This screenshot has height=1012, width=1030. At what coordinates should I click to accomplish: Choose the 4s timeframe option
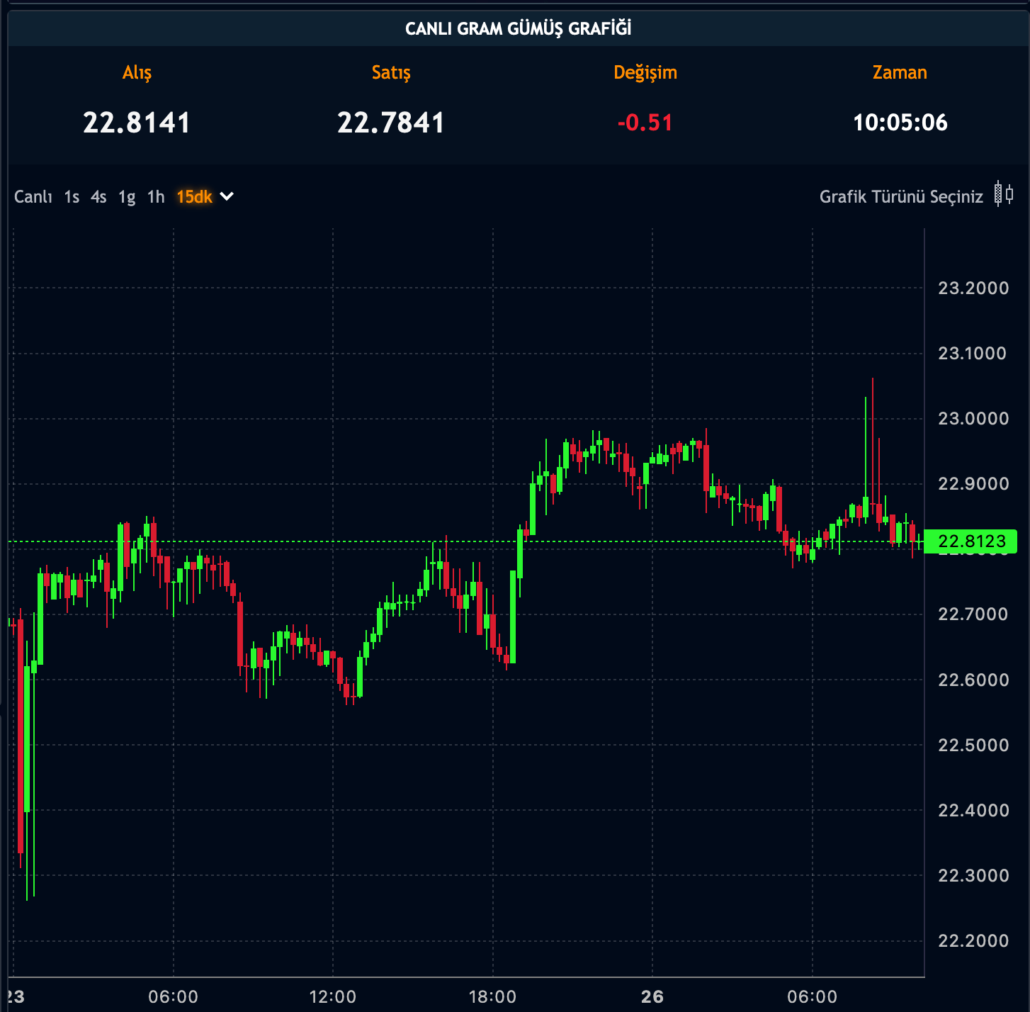98,197
